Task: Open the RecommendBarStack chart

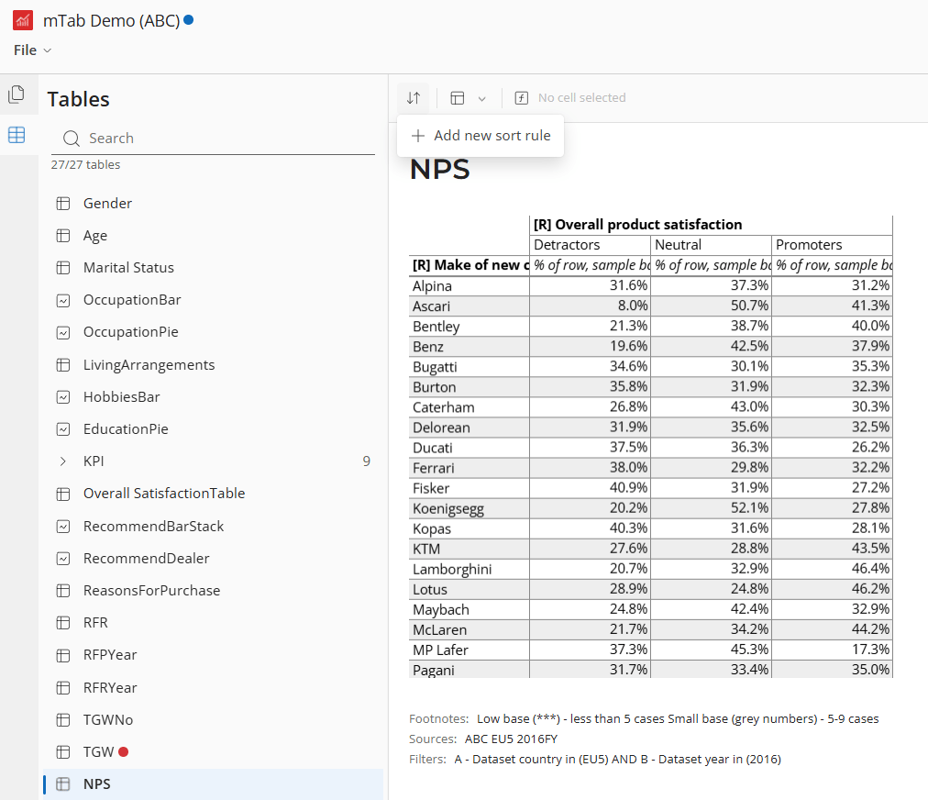Action: tap(153, 527)
